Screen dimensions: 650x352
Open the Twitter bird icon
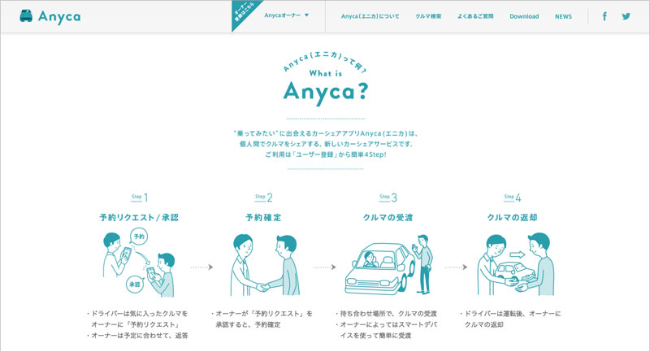626,16
